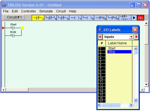Click the yellow cursor highlight in the ladder rung
Screen dimensions: 150x112
pos(22,28)
